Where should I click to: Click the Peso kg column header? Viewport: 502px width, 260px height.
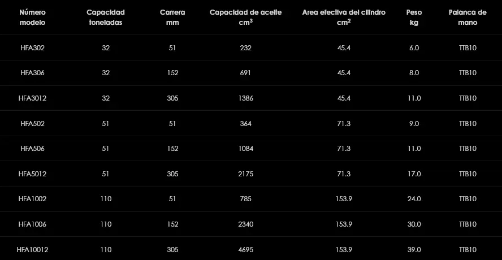point(414,18)
